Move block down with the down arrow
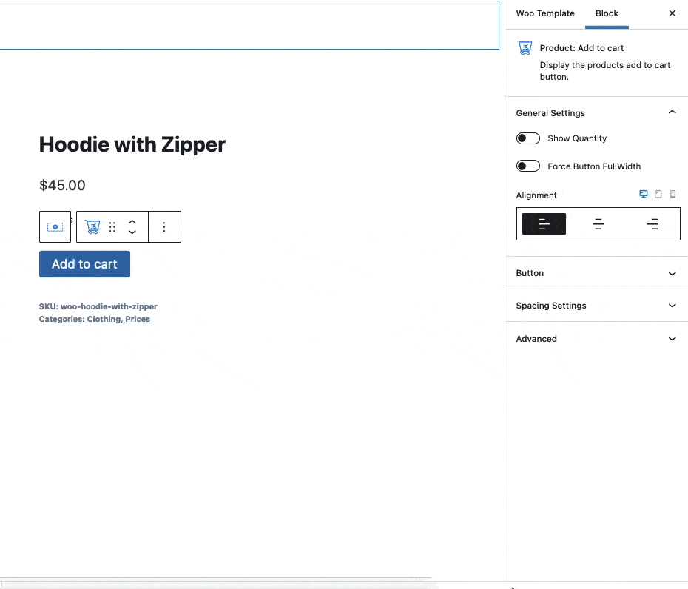688x589 pixels. [132, 232]
